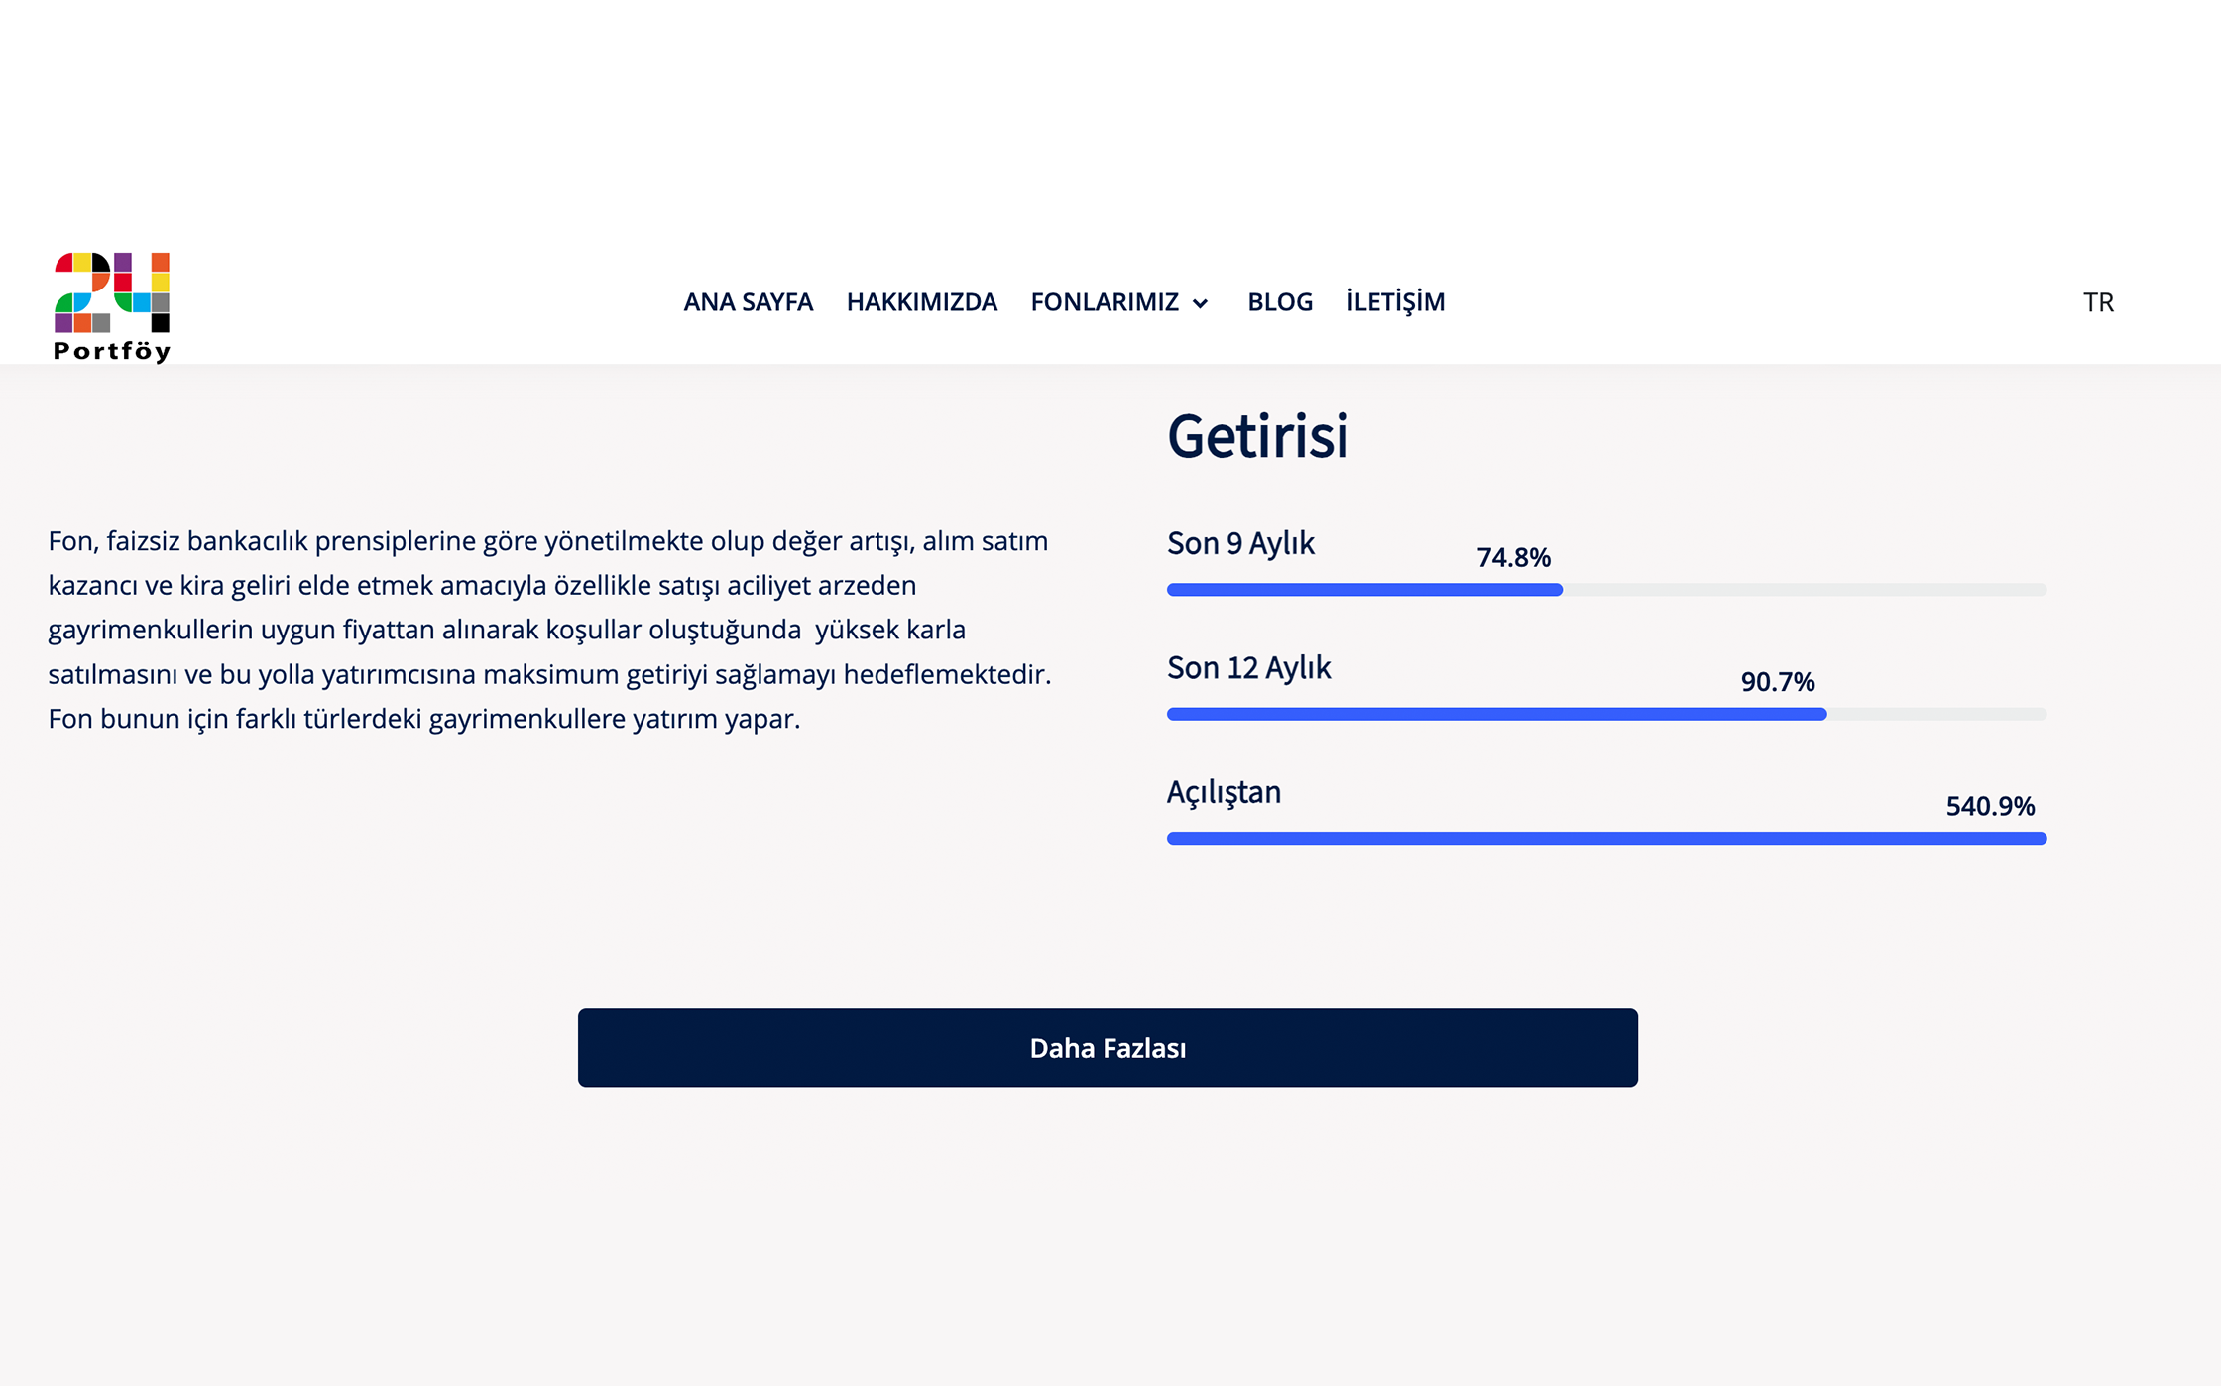Viewport: 2221px width, 1386px height.
Task: Click the Açılıştan progress bar
Action: (1606, 839)
